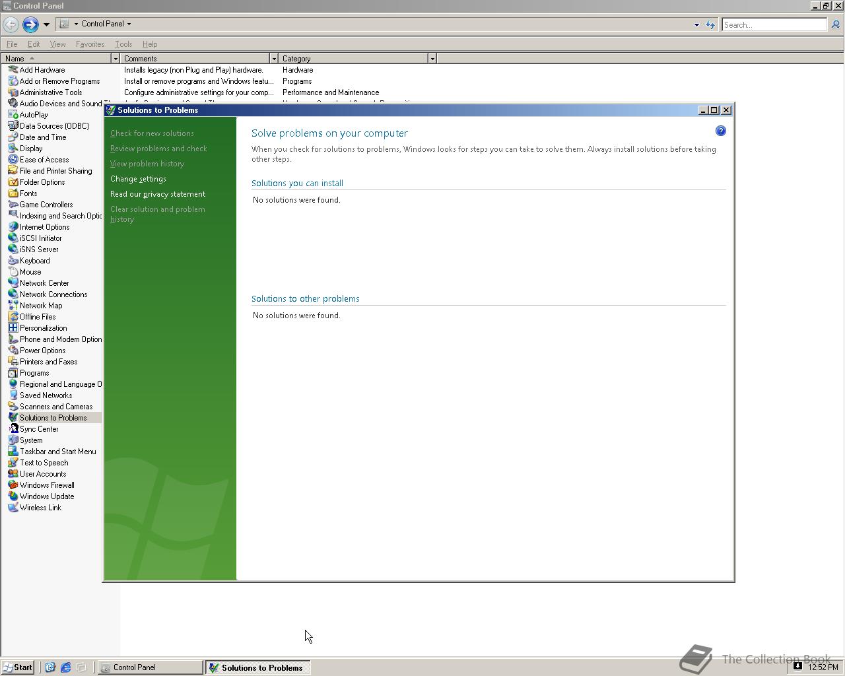The image size is (845, 676).
Task: Click the system tray clock
Action: point(823,667)
